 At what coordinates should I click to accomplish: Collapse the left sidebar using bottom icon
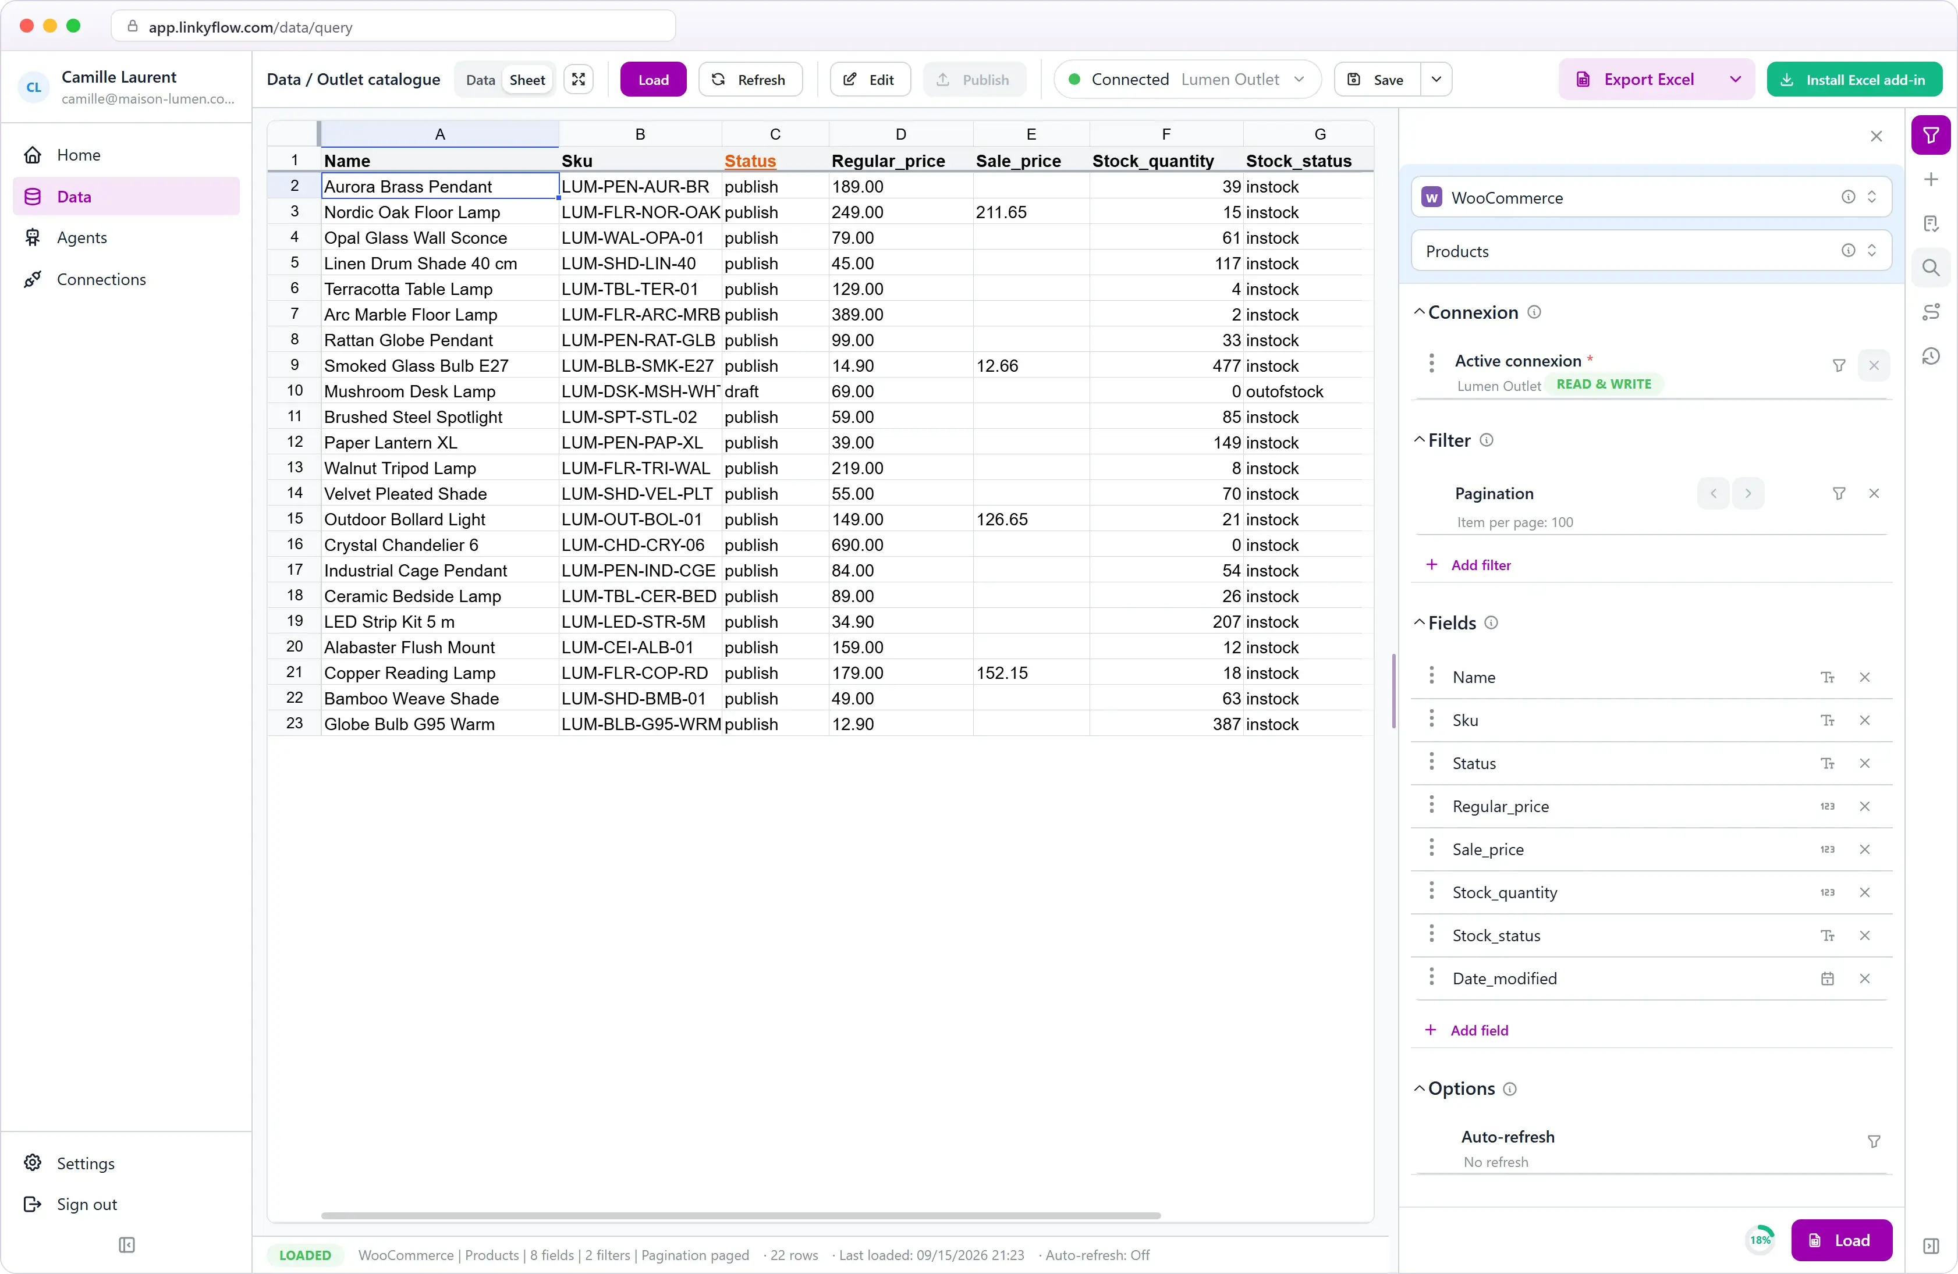click(x=126, y=1245)
